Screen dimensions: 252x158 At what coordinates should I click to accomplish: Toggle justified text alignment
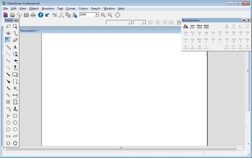tap(171, 22)
